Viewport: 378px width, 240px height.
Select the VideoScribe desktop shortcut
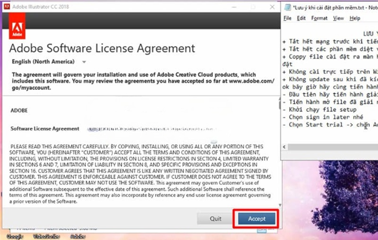click(45, 236)
